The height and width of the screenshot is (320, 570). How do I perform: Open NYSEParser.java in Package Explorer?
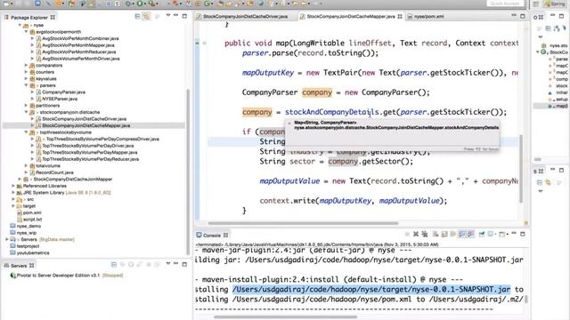coord(60,99)
